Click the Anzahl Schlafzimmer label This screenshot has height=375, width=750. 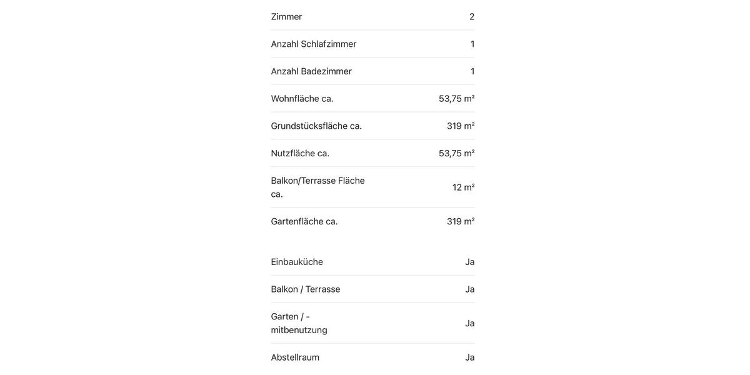[x=314, y=44]
